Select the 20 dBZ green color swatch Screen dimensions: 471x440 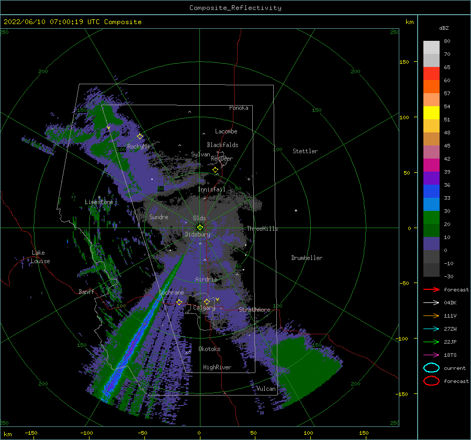coord(431,217)
